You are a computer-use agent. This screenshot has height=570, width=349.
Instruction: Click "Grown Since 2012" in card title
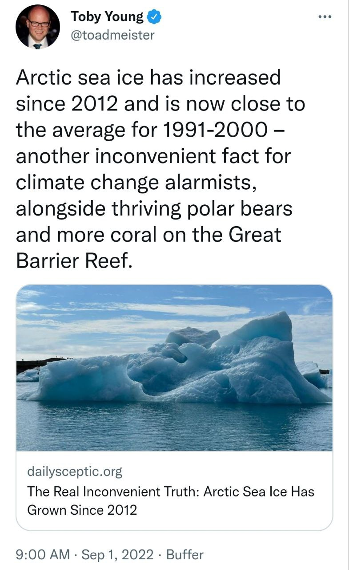click(x=82, y=509)
